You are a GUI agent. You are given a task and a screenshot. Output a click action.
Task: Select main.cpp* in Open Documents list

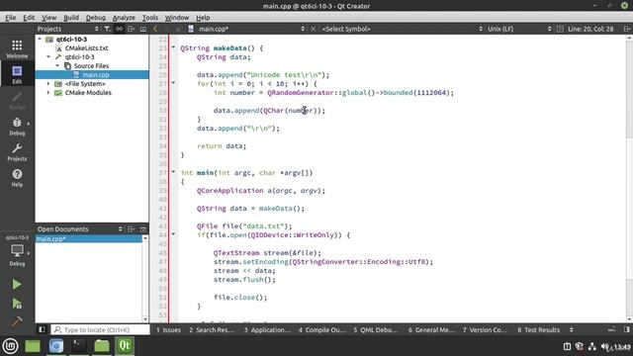(x=89, y=239)
